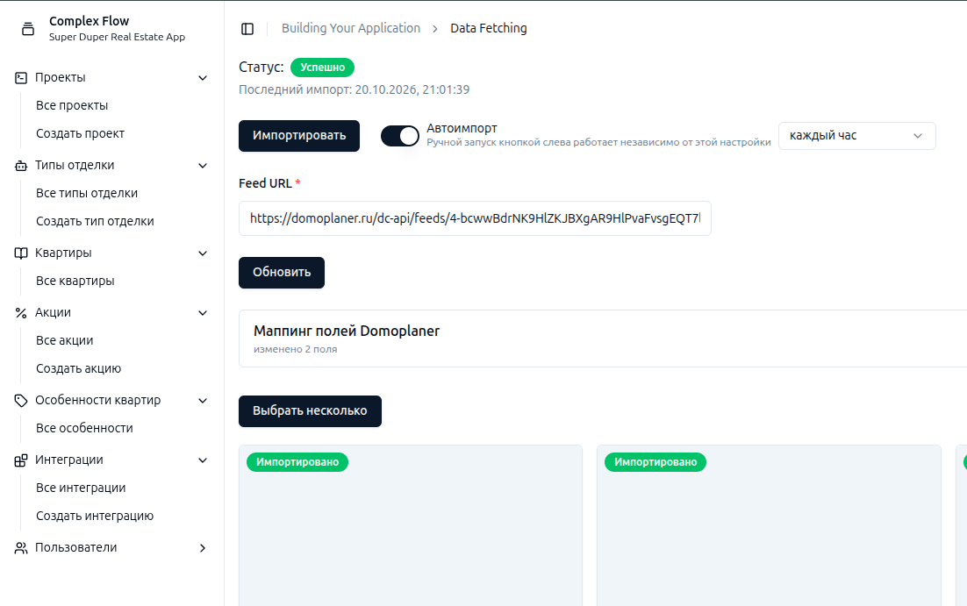This screenshot has width=967, height=606.
Task: Click the Выбрать несколько button
Action: tap(310, 411)
